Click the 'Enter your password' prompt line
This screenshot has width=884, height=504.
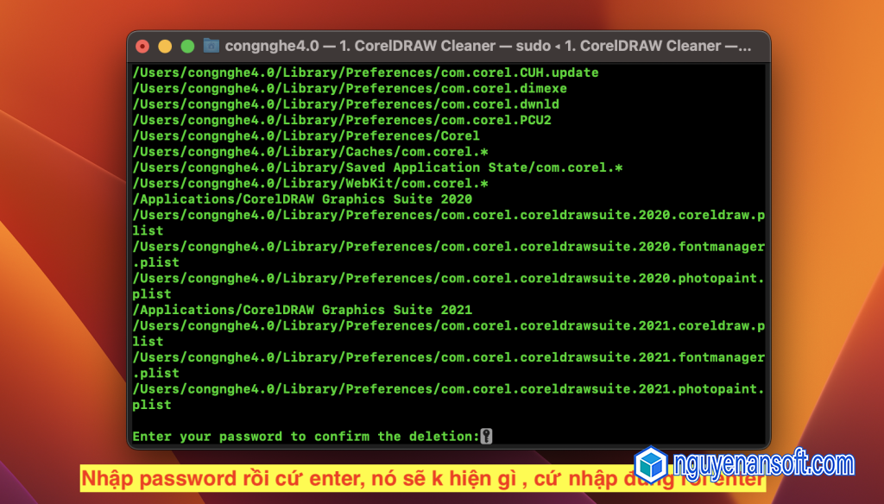[305, 436]
